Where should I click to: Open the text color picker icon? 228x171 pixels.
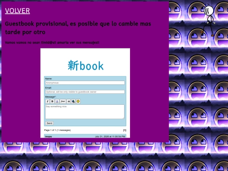pyautogui.click(x=57, y=101)
